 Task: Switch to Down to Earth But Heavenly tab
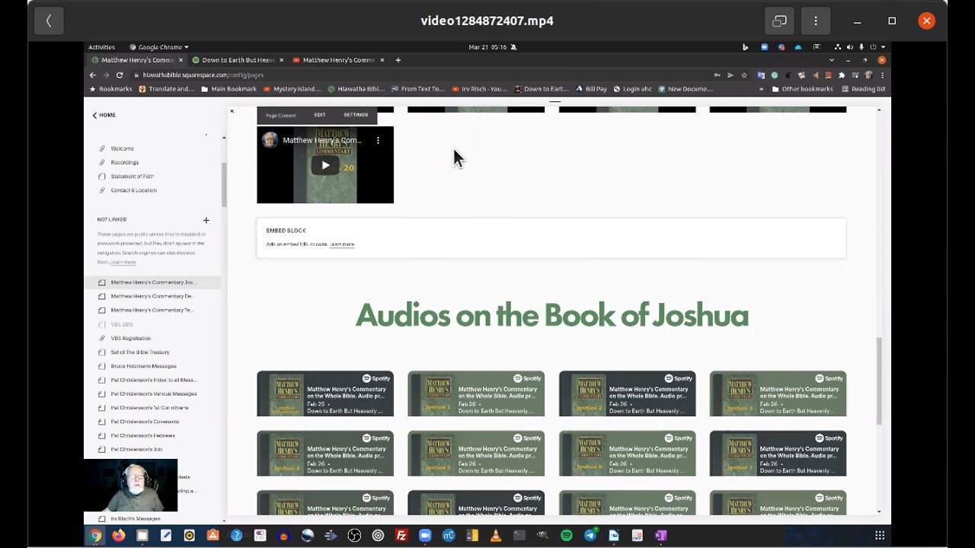click(236, 60)
